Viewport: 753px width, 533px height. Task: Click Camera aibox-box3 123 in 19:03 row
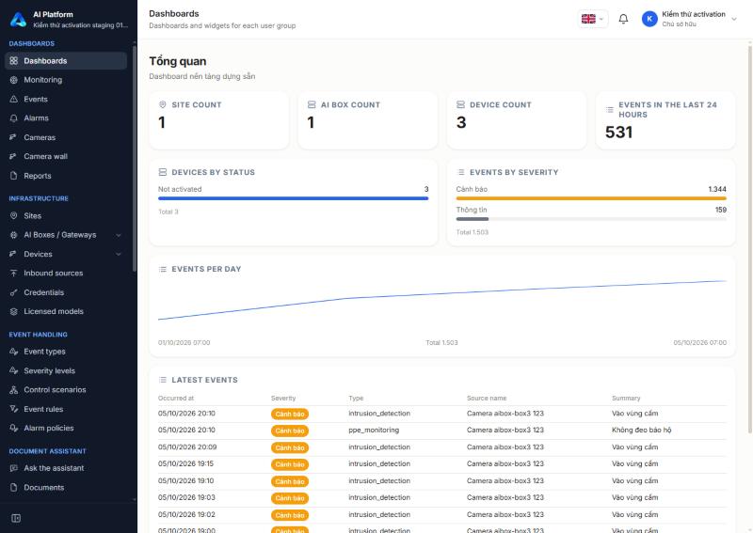click(x=505, y=497)
